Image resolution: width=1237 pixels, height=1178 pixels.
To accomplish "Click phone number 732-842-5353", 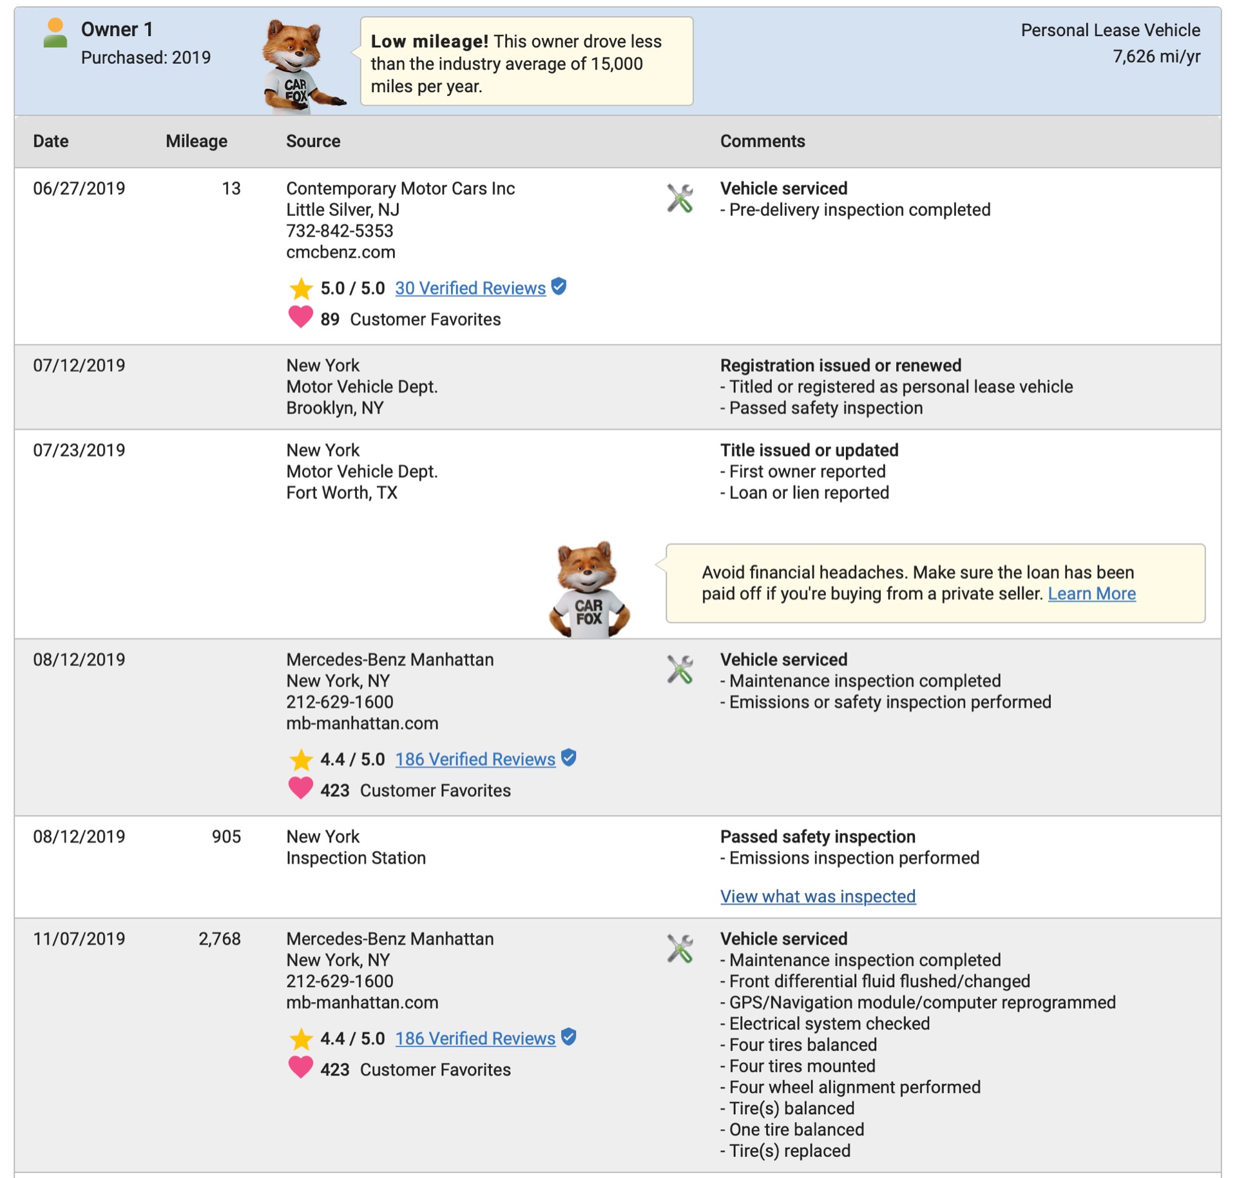I will pyautogui.click(x=340, y=231).
